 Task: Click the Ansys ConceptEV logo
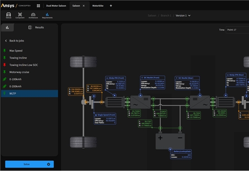point(16,6)
